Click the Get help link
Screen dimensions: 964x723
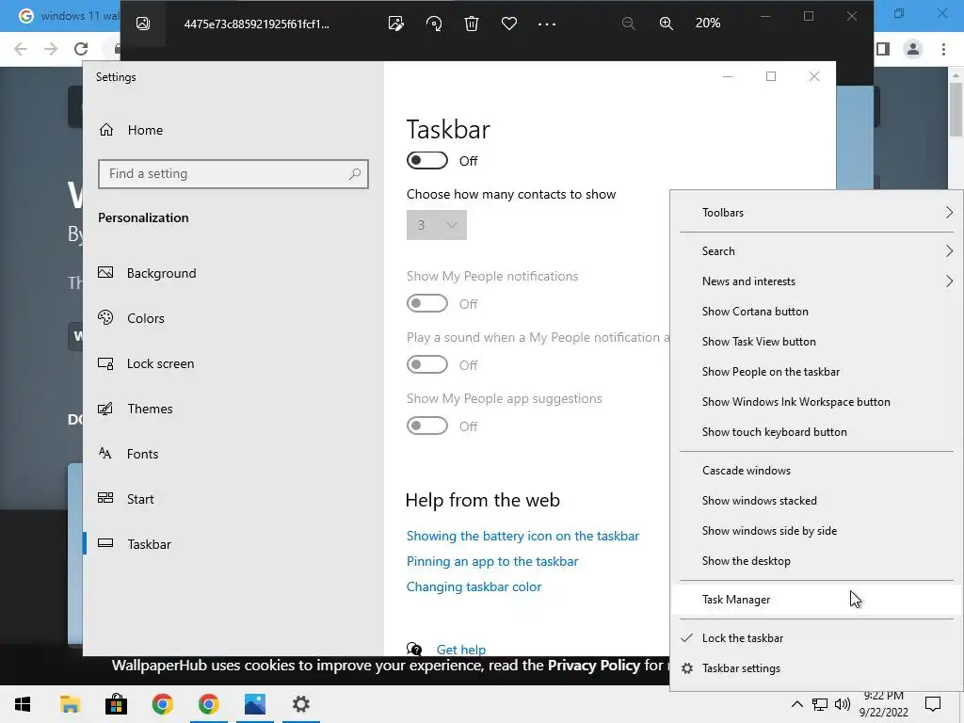click(x=461, y=650)
